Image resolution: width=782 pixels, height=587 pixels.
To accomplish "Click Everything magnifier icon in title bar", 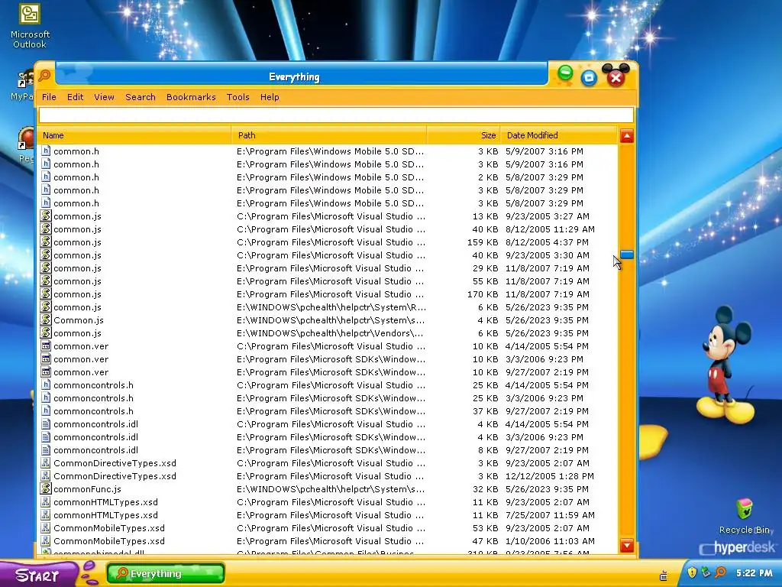I will pyautogui.click(x=45, y=76).
